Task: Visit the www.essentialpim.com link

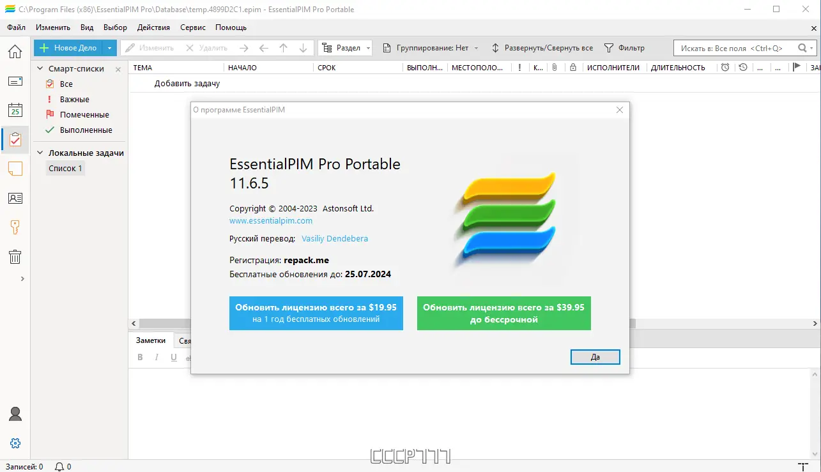Action: [x=271, y=220]
